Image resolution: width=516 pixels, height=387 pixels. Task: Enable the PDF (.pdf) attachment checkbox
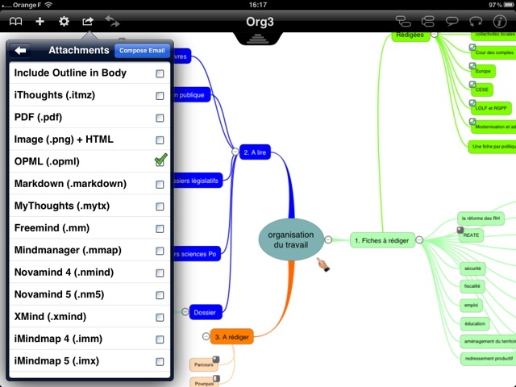click(x=160, y=118)
